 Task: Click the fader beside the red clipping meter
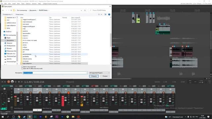(x=66, y=99)
